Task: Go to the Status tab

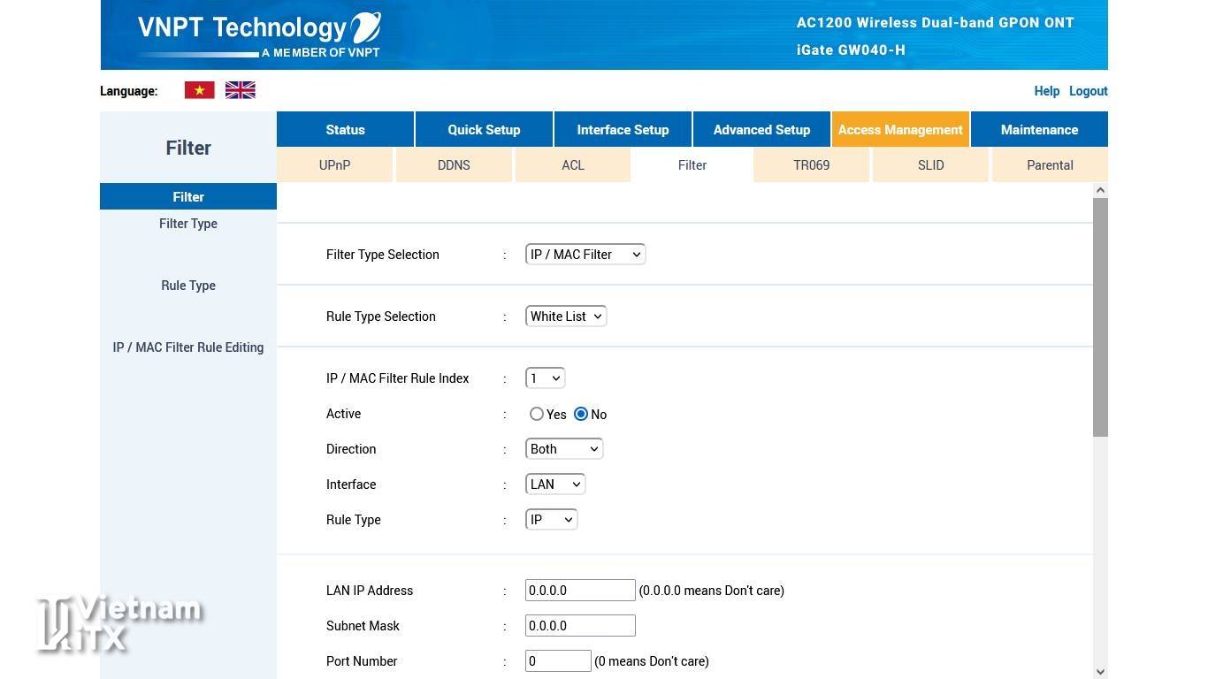Action: (345, 129)
